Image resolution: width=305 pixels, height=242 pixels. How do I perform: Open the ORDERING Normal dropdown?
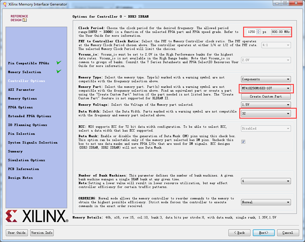tap(266, 202)
